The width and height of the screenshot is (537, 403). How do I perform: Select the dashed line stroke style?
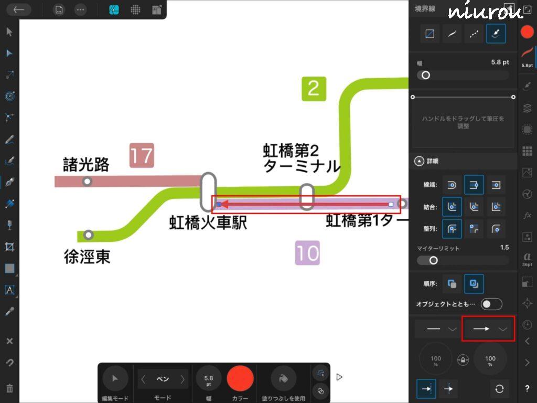click(x=474, y=34)
